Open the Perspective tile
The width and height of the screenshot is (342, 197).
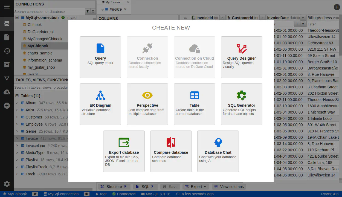(x=147, y=104)
